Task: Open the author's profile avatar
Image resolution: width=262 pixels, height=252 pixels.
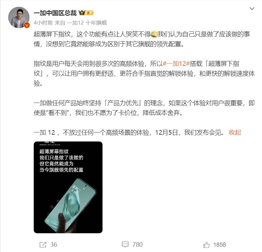Action: click(x=19, y=17)
